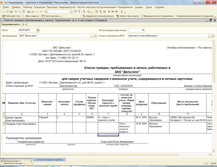Click the Print icon
Viewport: 217px width, 167px height.
(28, 12)
